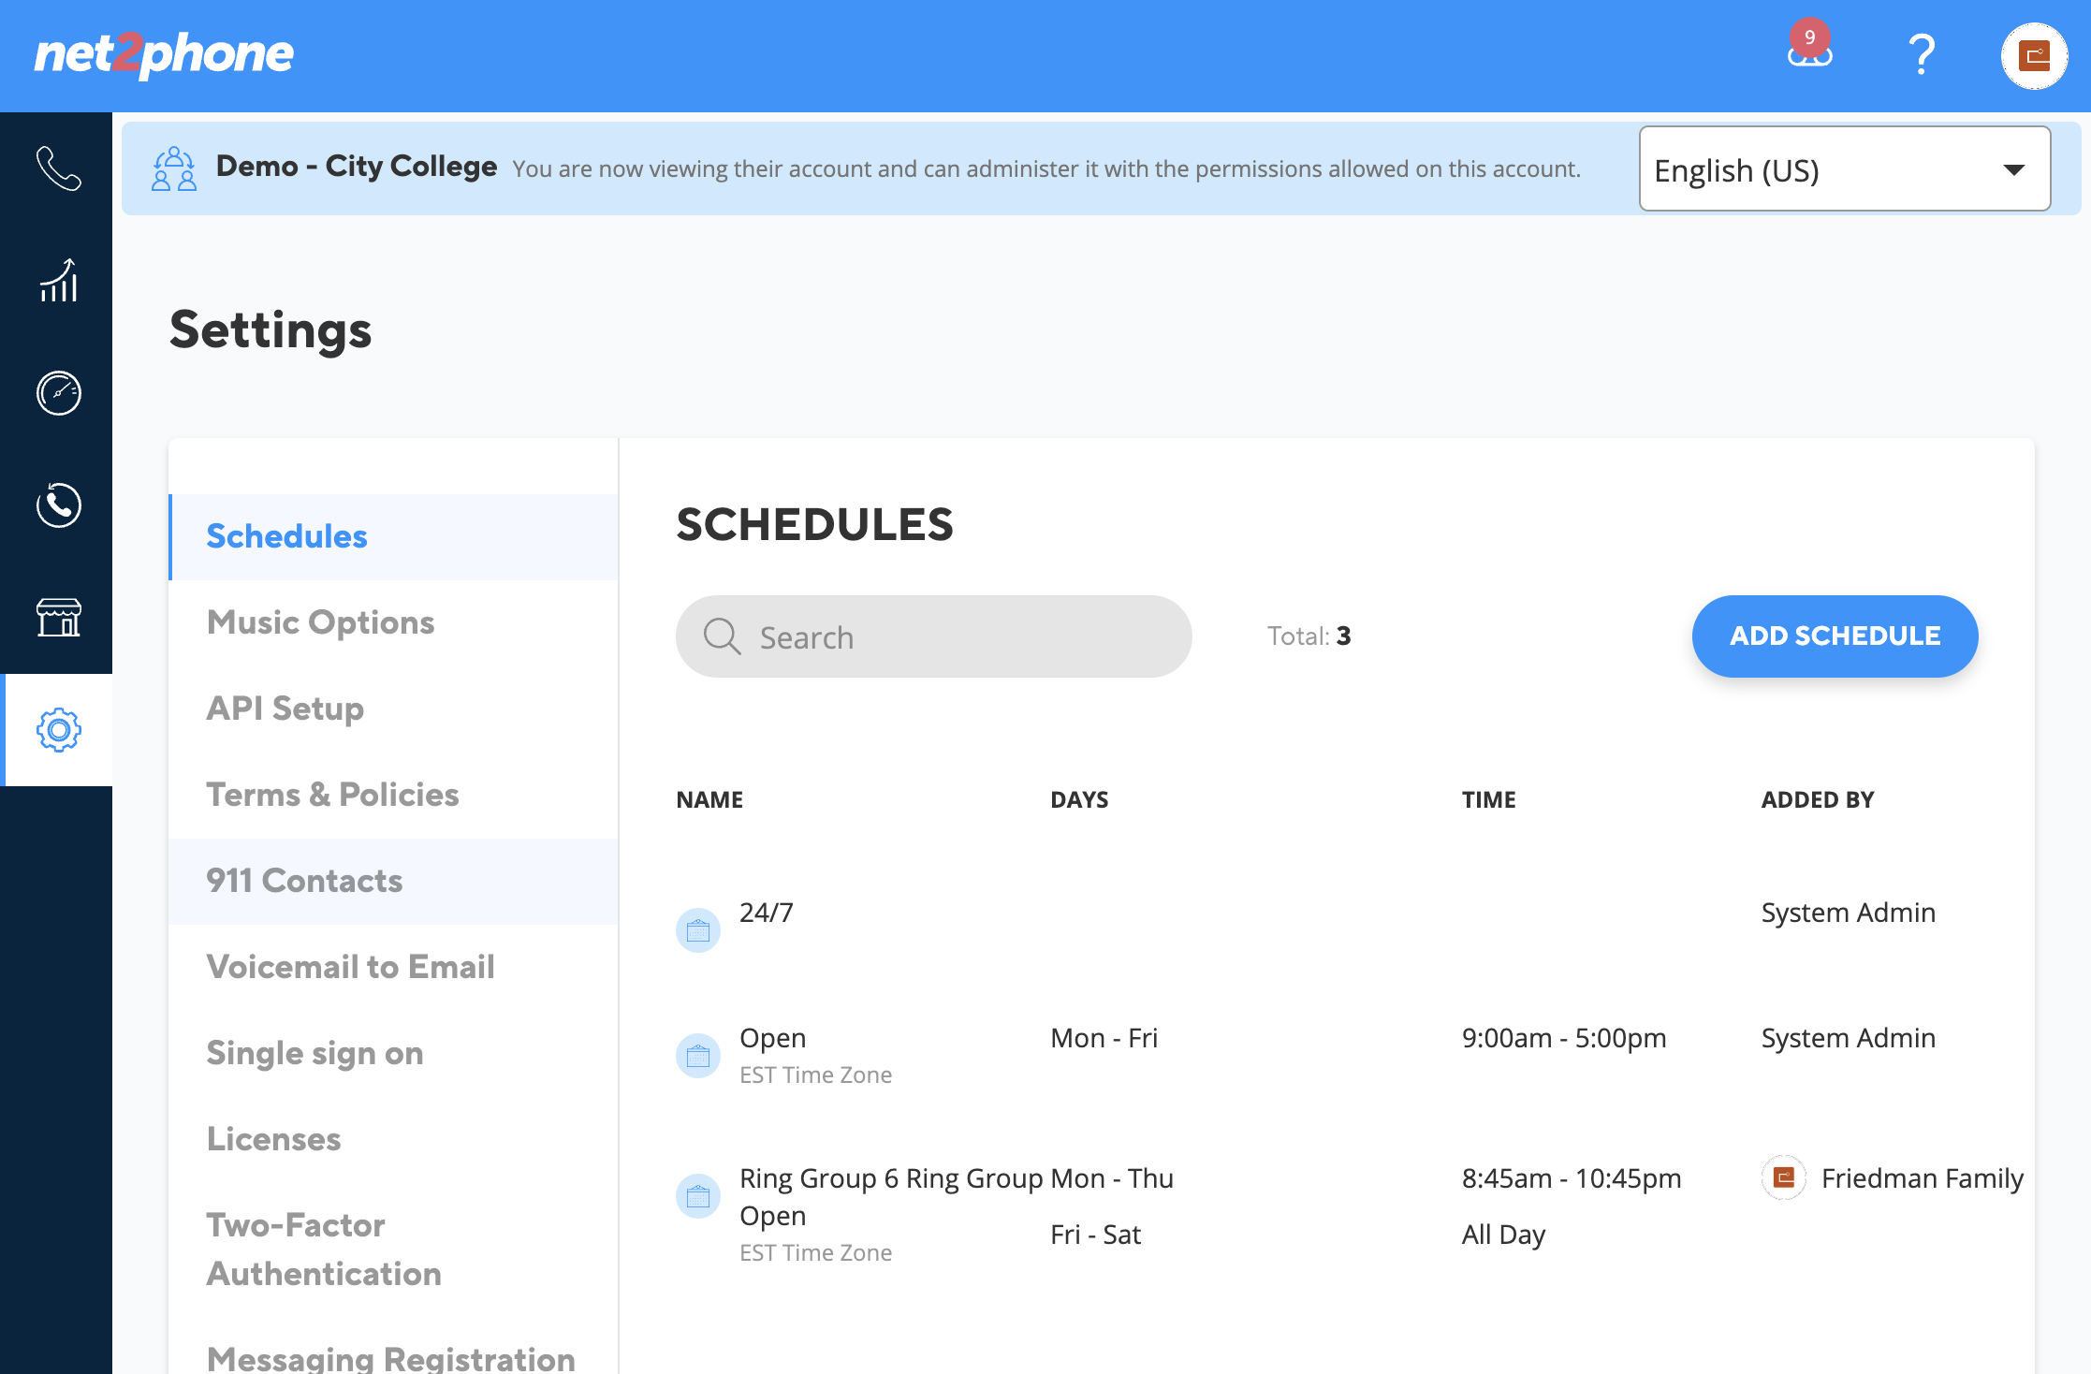2091x1374 pixels.
Task: Open the call history phone-clock icon
Action: pos(58,505)
